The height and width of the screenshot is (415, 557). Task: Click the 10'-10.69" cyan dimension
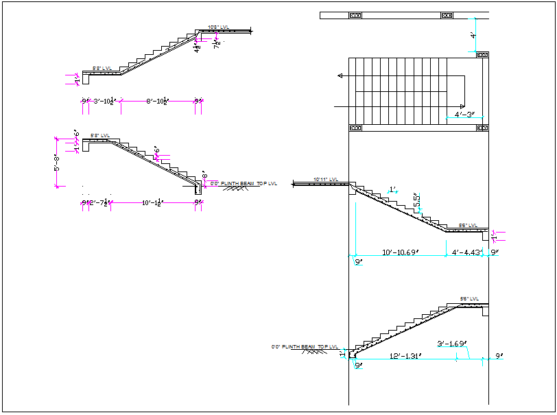(400, 251)
